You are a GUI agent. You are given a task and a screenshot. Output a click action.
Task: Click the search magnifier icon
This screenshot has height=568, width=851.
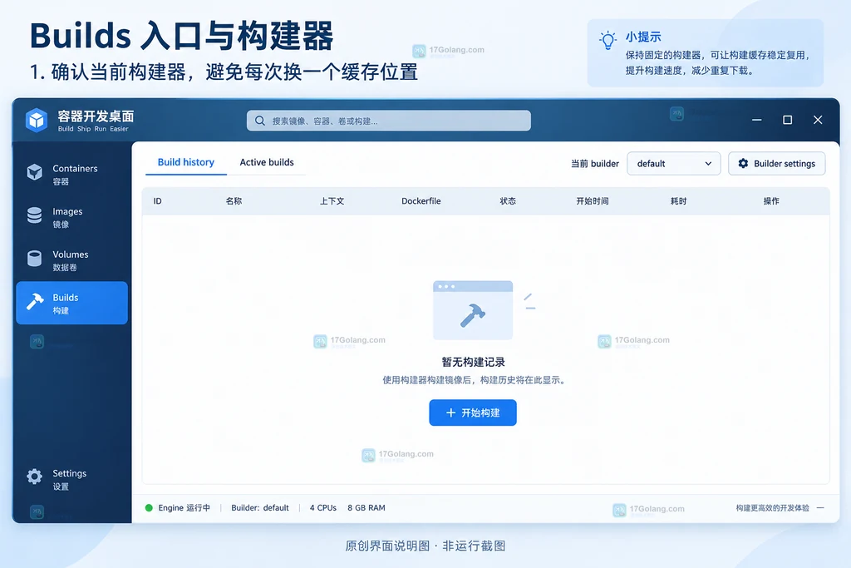tap(260, 121)
